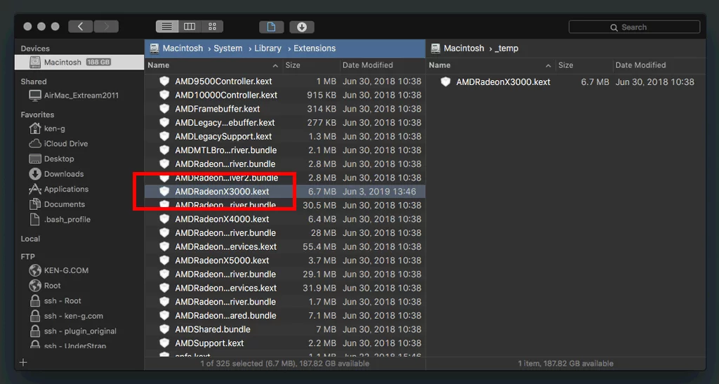This screenshot has height=384, width=719.
Task: Click the new file toolbar button
Action: 272,27
